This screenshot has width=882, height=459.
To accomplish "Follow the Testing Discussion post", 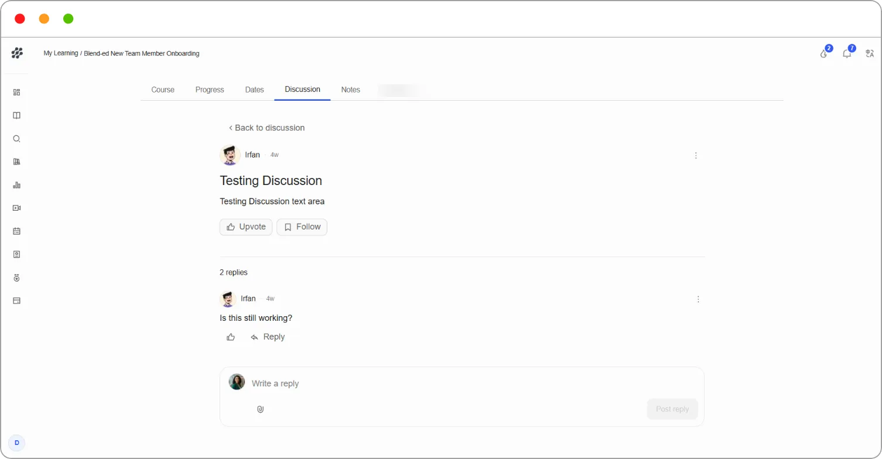I will [302, 227].
